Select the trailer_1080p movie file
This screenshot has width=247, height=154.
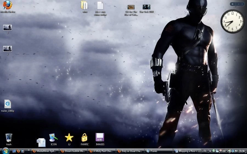point(8,106)
